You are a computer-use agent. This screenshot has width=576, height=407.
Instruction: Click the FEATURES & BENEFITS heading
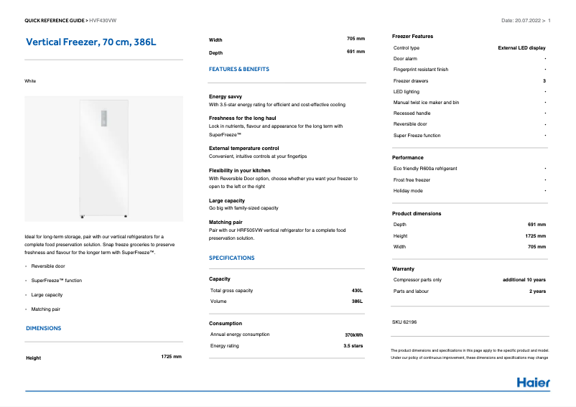[238, 70]
